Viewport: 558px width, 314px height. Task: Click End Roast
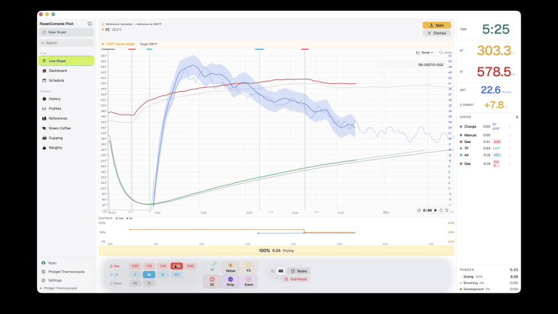pyautogui.click(x=296, y=279)
